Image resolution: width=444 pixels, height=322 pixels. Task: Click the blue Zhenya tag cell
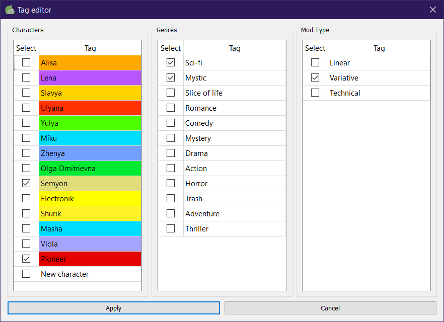pos(90,153)
